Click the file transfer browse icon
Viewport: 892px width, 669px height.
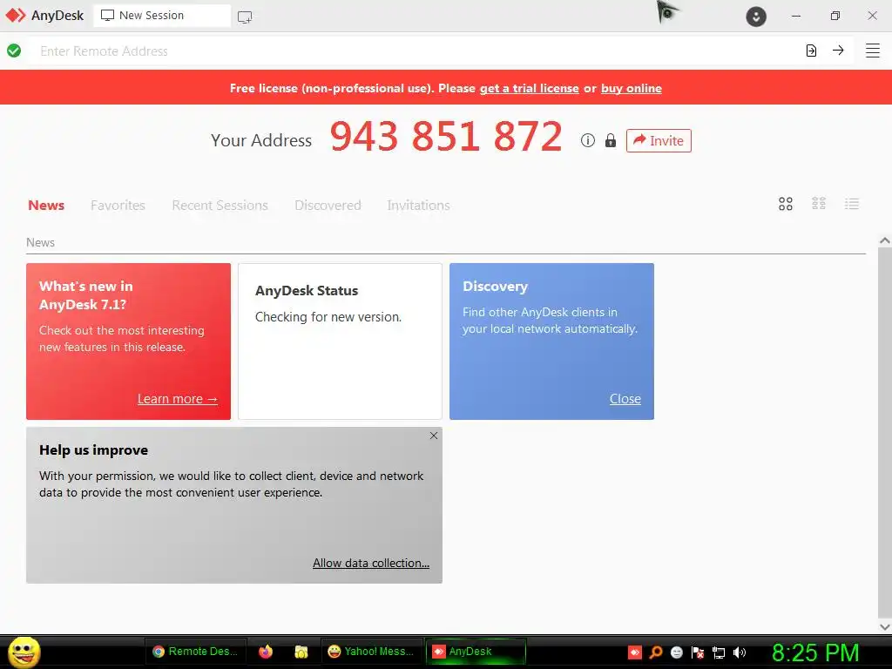(x=811, y=51)
